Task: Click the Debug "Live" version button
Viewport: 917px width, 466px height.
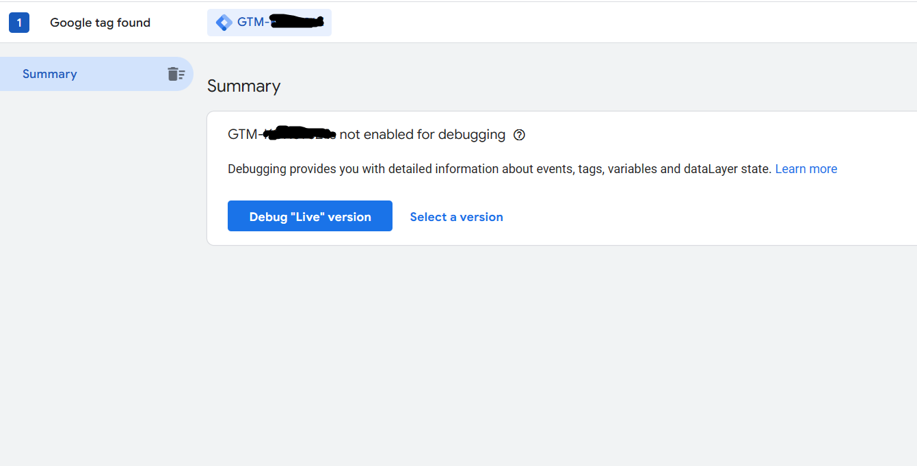Action: click(x=310, y=216)
